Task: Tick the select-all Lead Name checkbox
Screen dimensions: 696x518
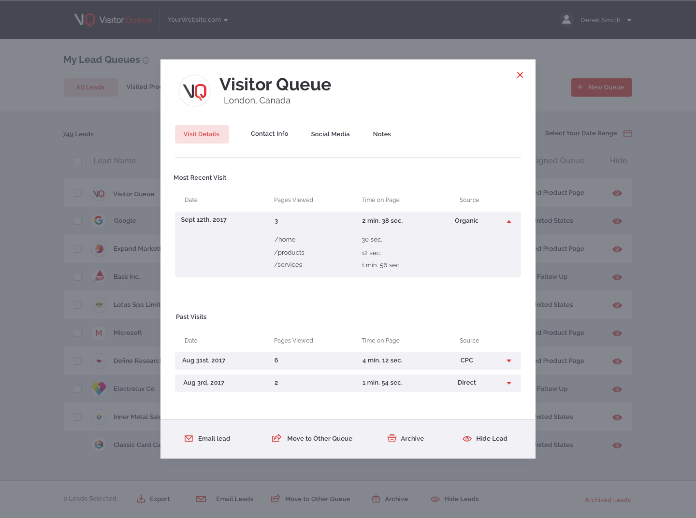Action: (x=78, y=161)
